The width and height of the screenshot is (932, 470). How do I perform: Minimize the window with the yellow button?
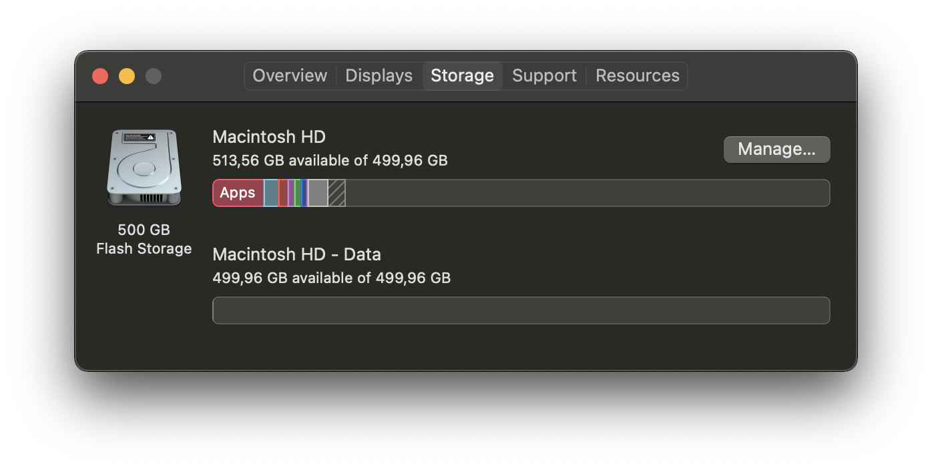(127, 76)
